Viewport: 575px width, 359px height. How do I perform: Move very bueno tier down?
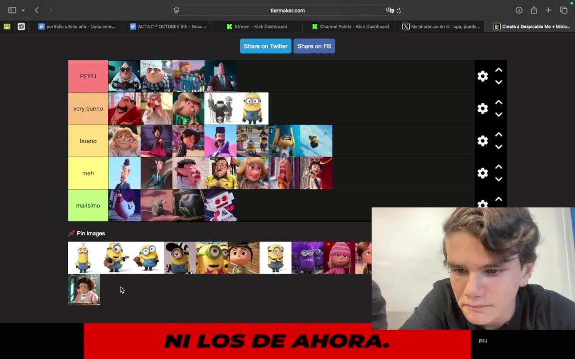(498, 115)
